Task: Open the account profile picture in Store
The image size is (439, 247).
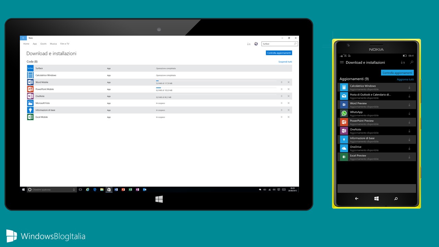Action: pos(256,44)
